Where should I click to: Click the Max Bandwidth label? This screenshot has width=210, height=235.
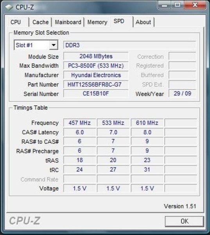click(39, 66)
